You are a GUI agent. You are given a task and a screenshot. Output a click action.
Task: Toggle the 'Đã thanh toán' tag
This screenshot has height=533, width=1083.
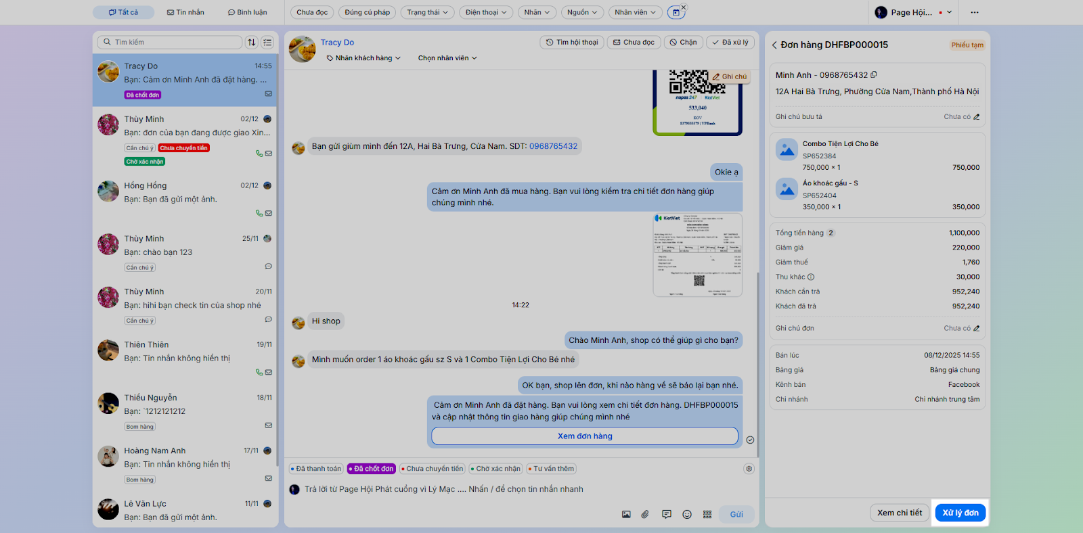[316, 469]
